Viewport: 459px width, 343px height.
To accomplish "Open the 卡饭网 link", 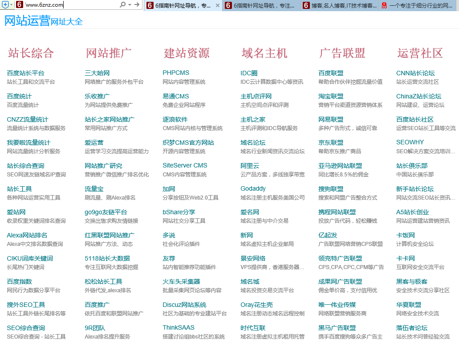I will pos(406,235).
